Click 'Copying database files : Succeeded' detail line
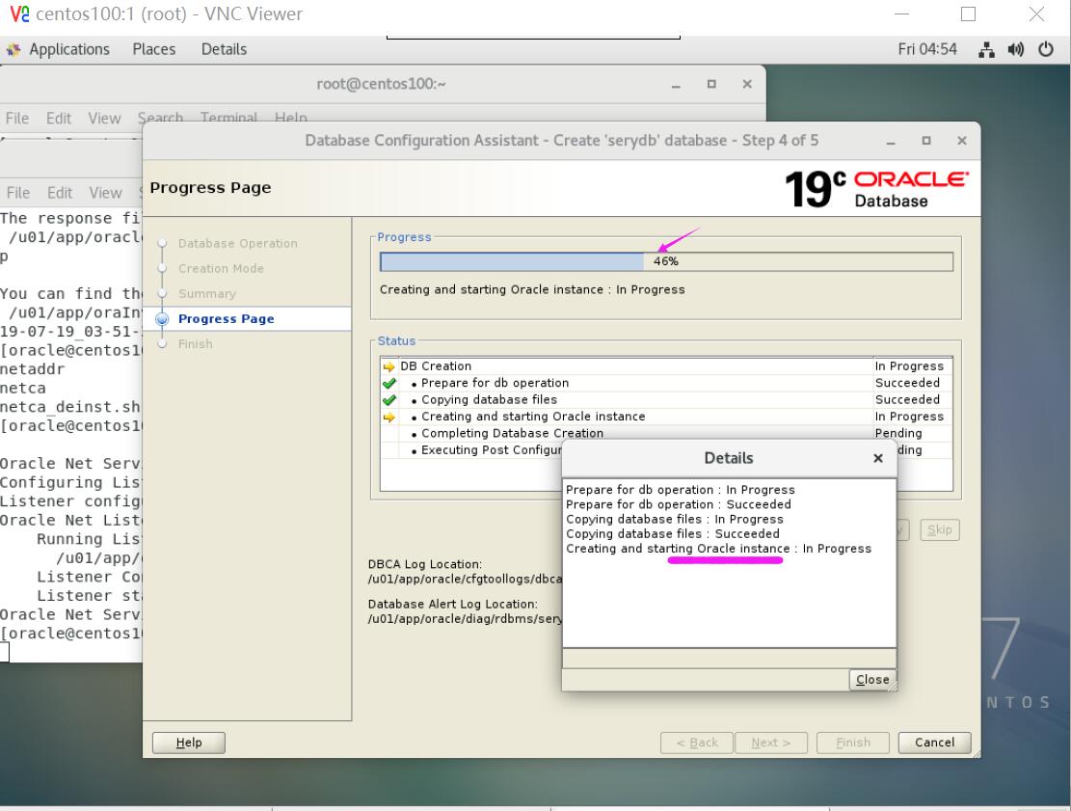 (673, 533)
